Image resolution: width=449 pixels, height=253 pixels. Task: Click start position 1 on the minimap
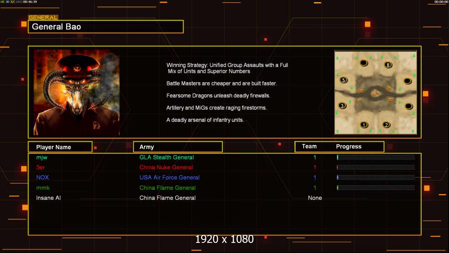(x=364, y=125)
